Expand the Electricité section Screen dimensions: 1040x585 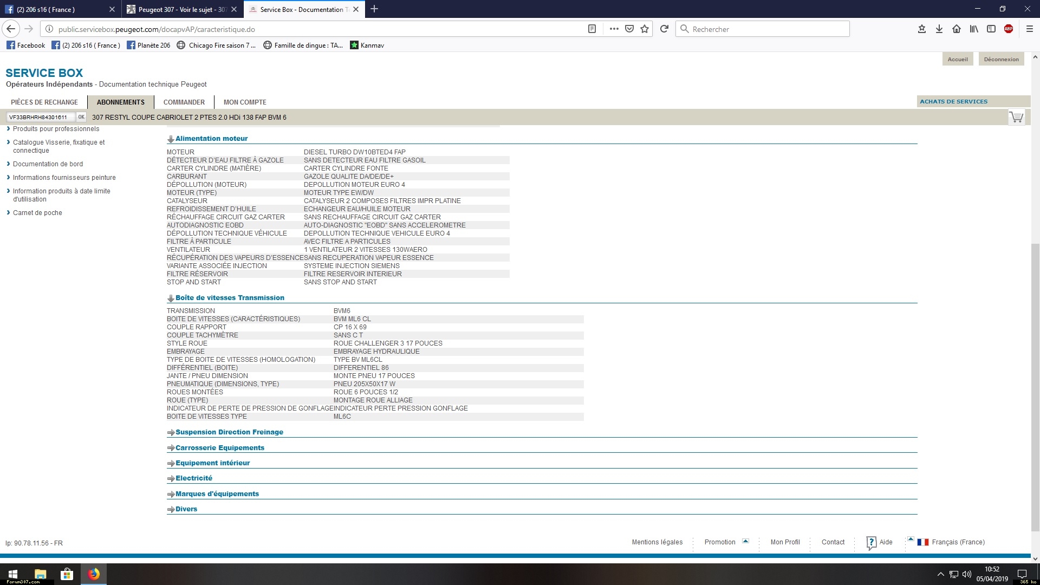coord(193,478)
